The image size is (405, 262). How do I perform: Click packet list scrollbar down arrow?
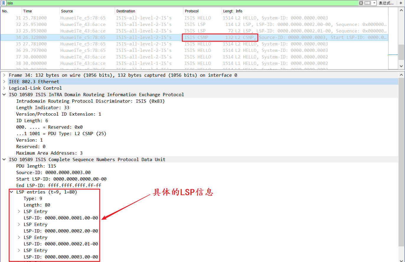(401, 66)
